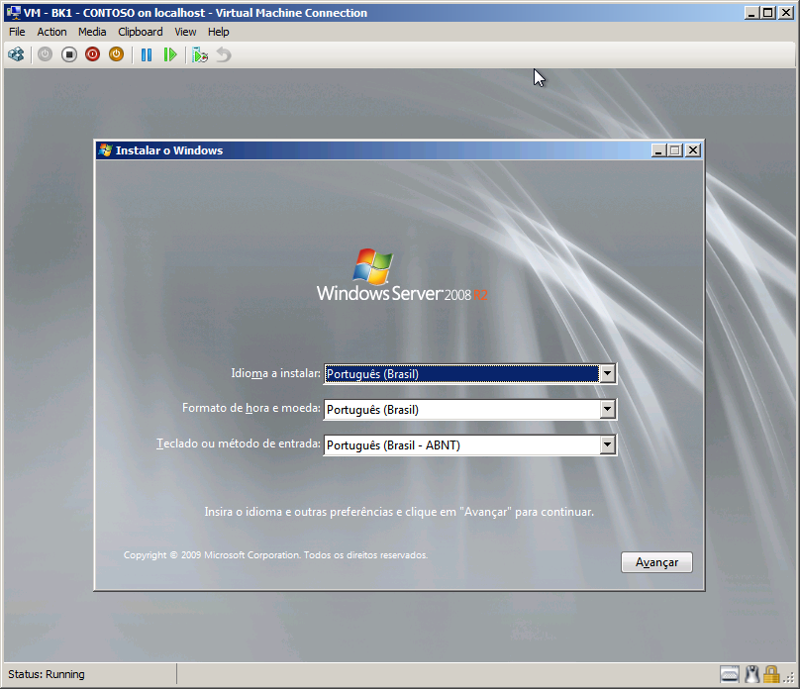Open the "Formato de hora e moeda" dropdown
The width and height of the screenshot is (800, 689).
(607, 410)
